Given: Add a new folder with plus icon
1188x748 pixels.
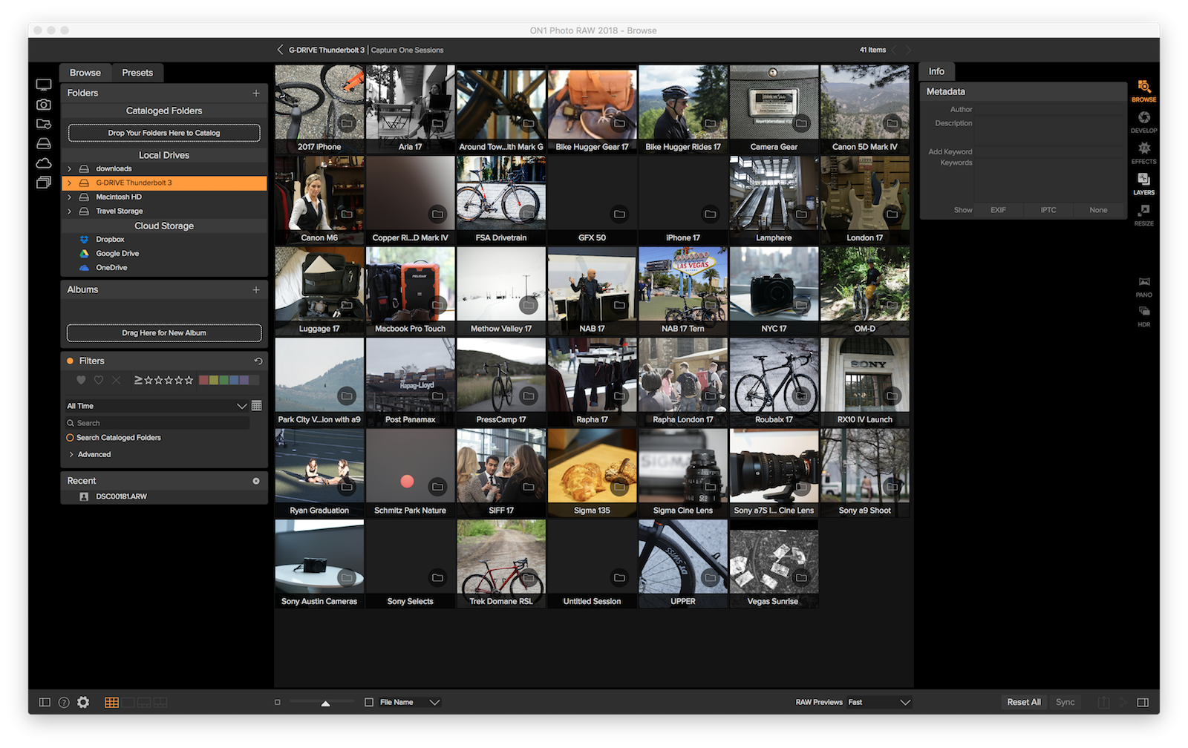Looking at the screenshot, I should [x=256, y=93].
